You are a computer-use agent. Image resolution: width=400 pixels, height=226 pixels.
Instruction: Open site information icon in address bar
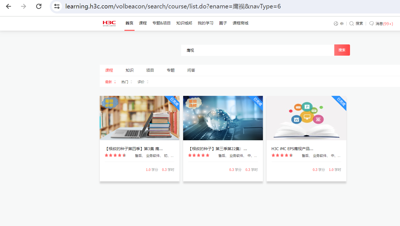pyautogui.click(x=57, y=6)
